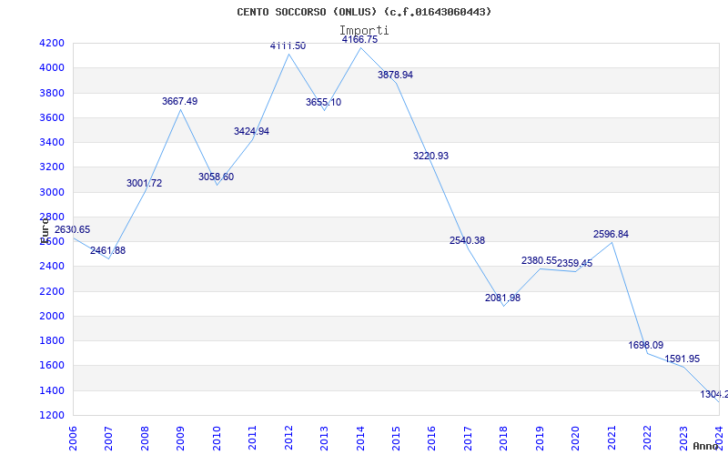Select the 2200 y-axis tick label
The height and width of the screenshot is (455, 728).
pyautogui.click(x=52, y=291)
